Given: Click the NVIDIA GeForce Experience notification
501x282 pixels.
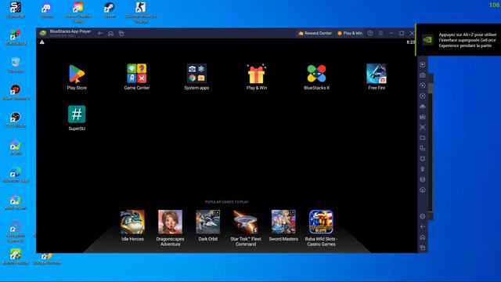Looking at the screenshot, I should click(459, 40).
